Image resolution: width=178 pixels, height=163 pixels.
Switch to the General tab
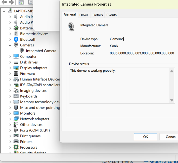pos(70,15)
